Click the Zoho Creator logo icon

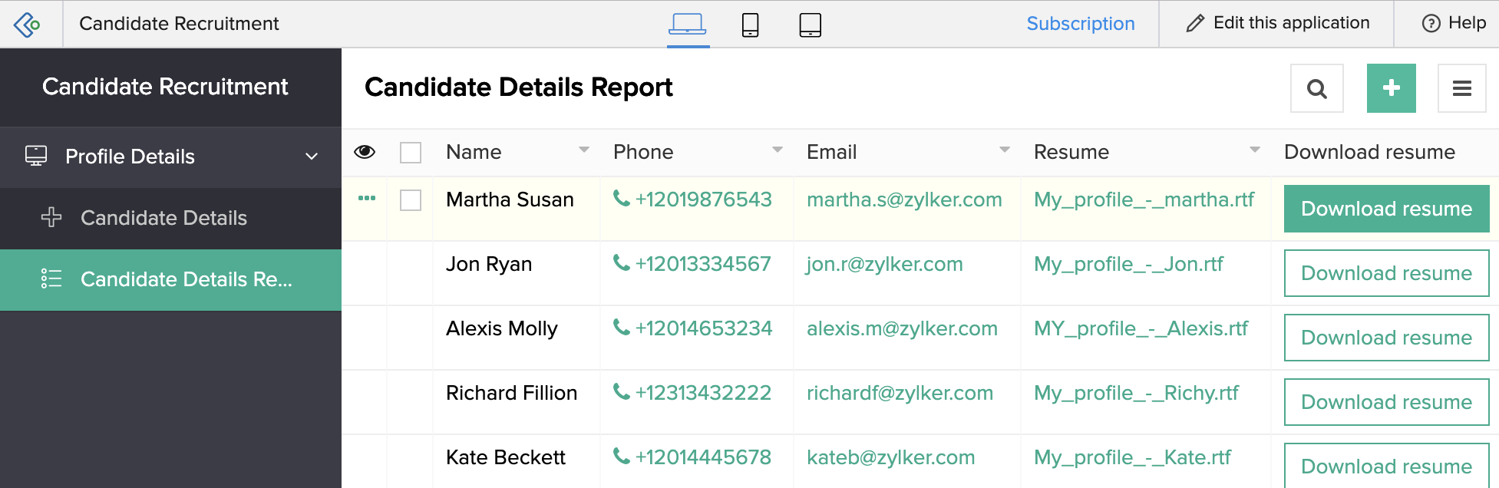(x=28, y=25)
